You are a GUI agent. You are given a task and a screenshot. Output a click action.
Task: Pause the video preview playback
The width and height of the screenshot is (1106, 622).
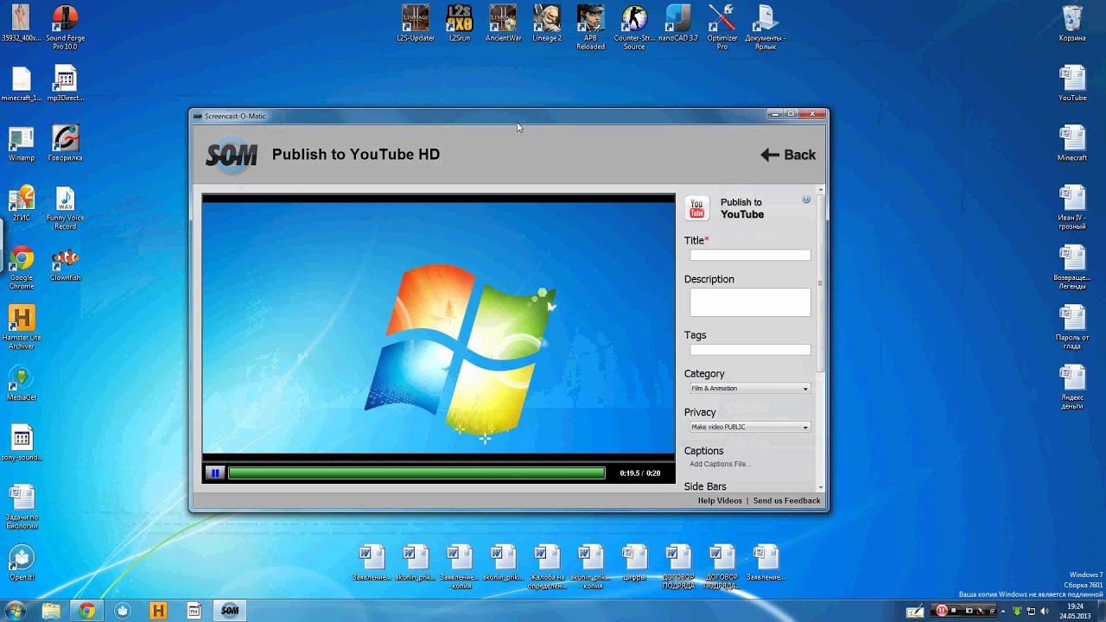(215, 473)
